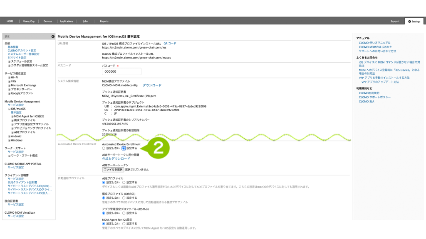Open the CLOMO 使い方マニュアル link
This screenshot has height=239, width=426.
[x=374, y=43]
